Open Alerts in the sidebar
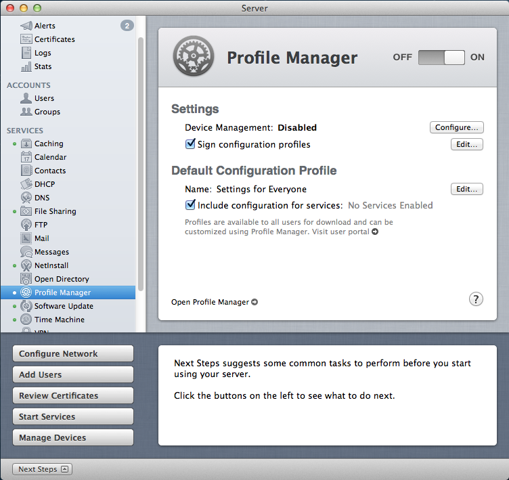The height and width of the screenshot is (480, 509). pyautogui.click(x=45, y=26)
